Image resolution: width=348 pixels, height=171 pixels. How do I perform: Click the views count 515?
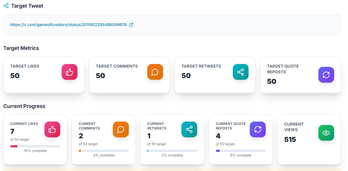[x=290, y=139]
